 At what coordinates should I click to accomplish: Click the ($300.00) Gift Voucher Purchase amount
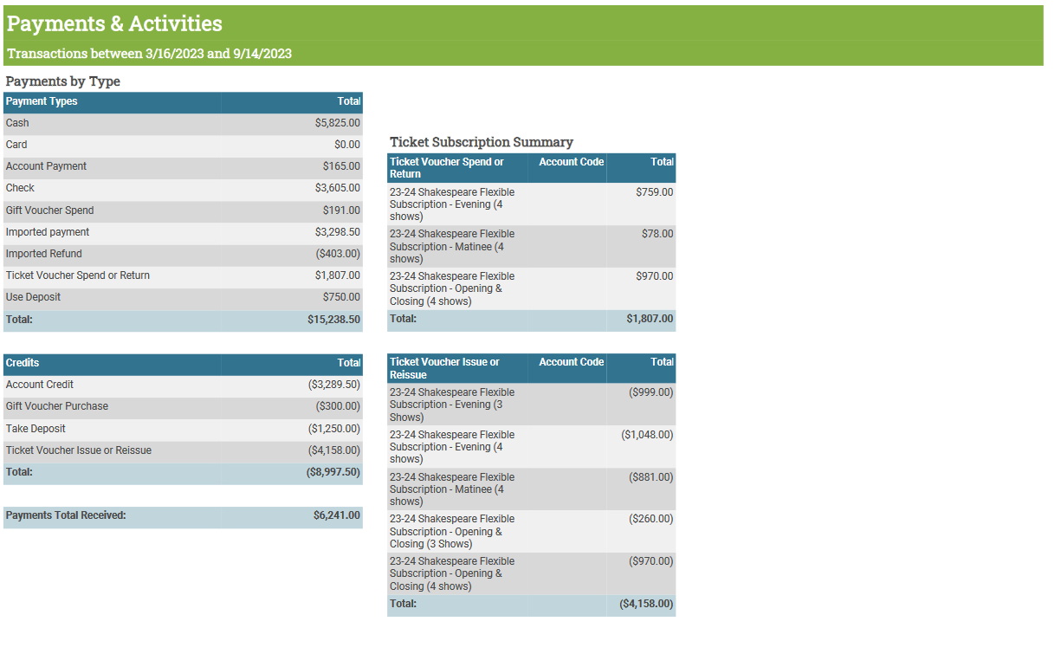338,406
